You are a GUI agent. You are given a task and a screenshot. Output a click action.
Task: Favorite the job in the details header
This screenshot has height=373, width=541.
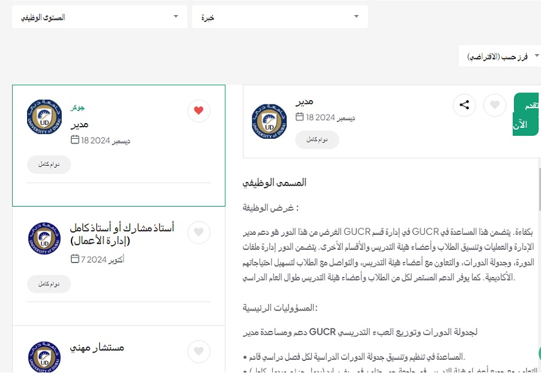click(495, 105)
